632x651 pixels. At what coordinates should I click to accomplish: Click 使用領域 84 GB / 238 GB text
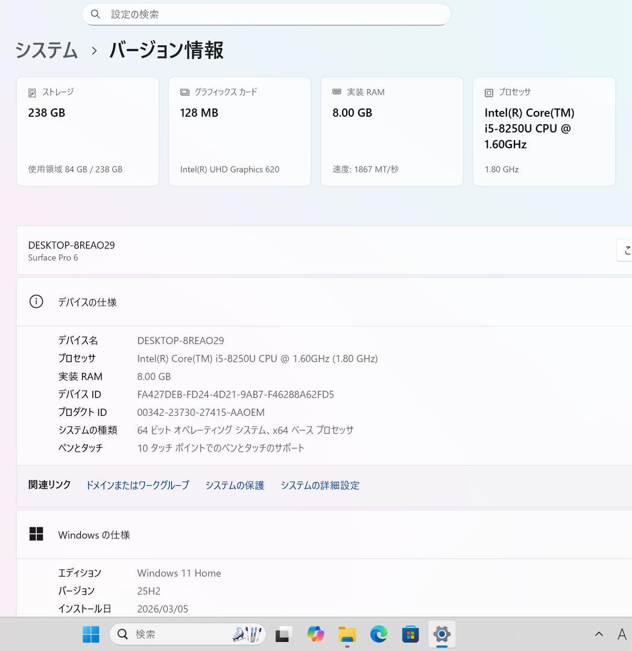(75, 169)
